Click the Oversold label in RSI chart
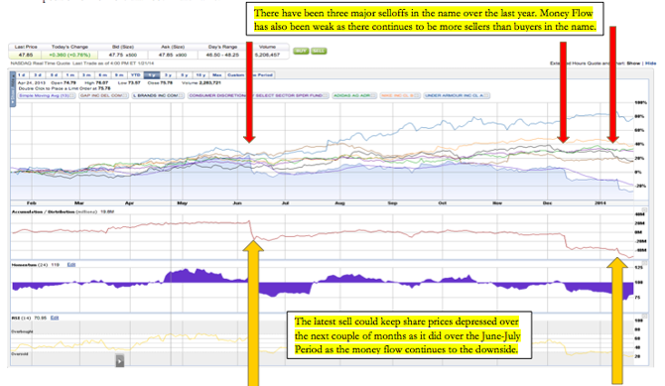Viewport: 665px width, 386px height. click(x=20, y=353)
